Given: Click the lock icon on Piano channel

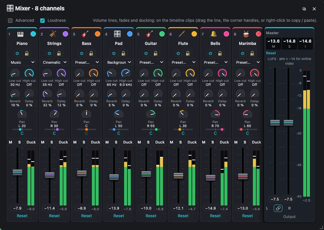Looking at the screenshot, I should [26, 53].
